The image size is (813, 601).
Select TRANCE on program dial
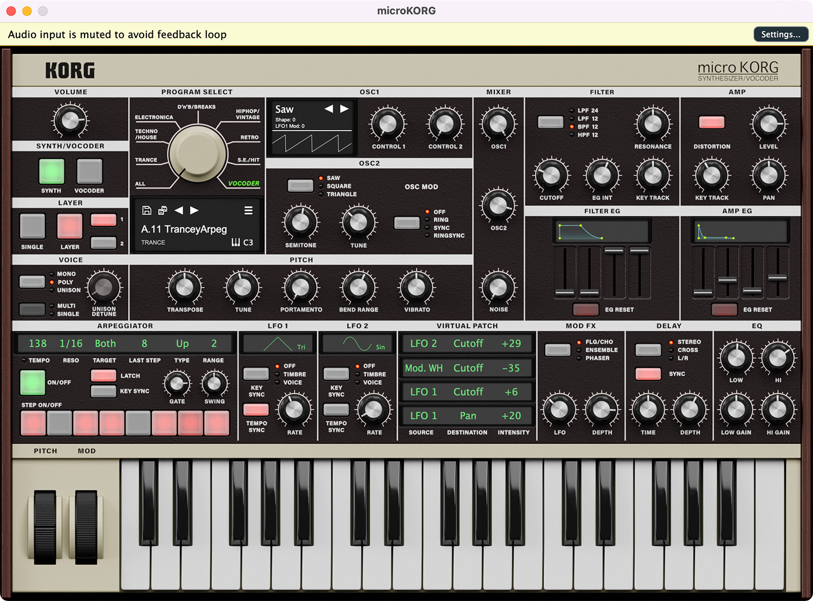coord(146,160)
